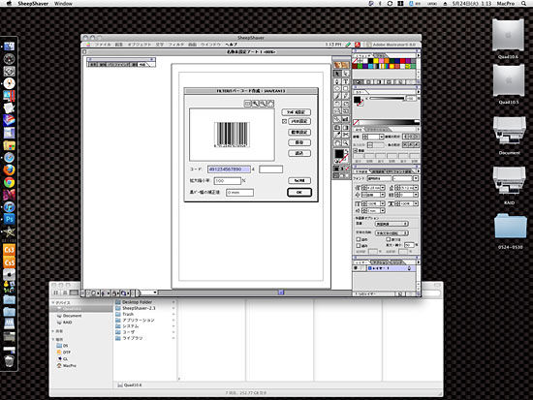
Task: Click the bar width correction field 0 mm
Action: click(239, 193)
